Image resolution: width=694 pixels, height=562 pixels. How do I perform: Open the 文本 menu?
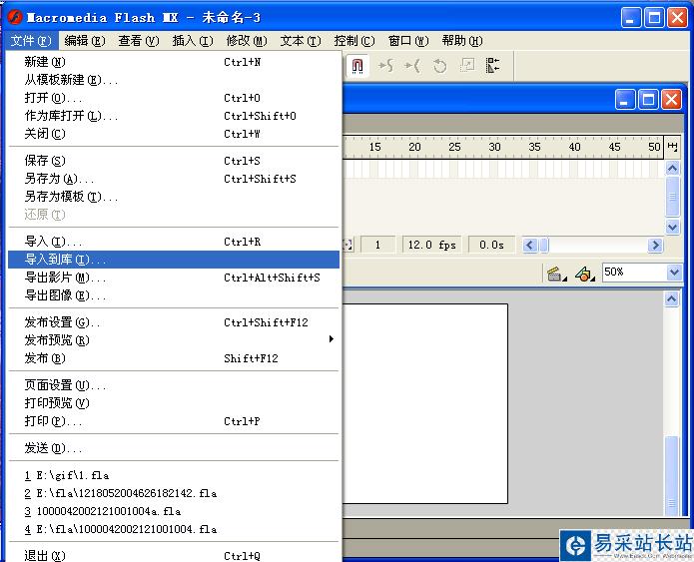[x=301, y=41]
